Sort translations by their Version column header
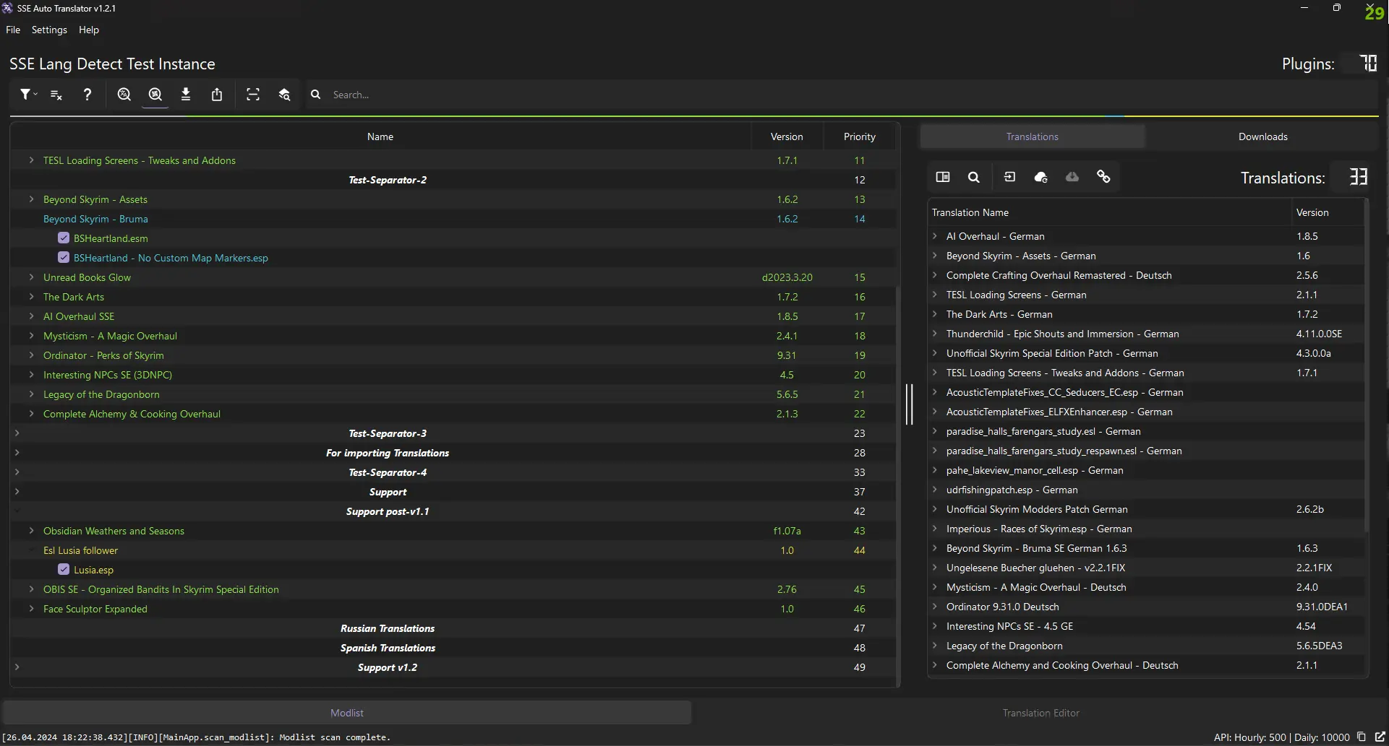Viewport: 1389px width, 746px height. point(1327,212)
